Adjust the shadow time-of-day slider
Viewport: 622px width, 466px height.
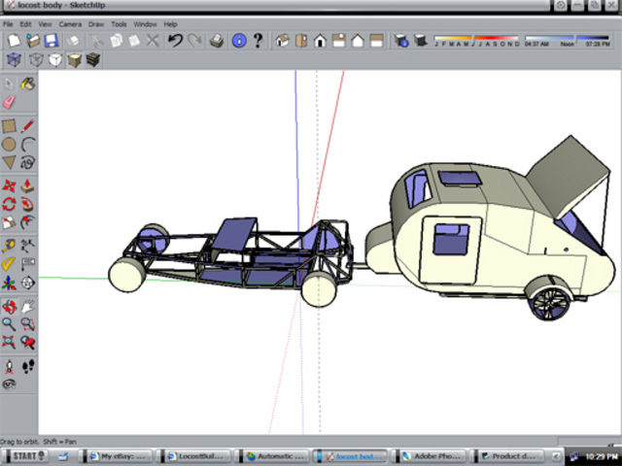[x=568, y=41]
